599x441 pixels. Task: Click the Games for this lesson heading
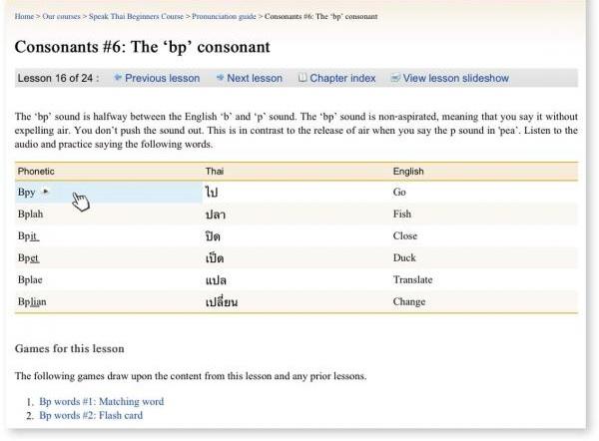[x=70, y=348]
